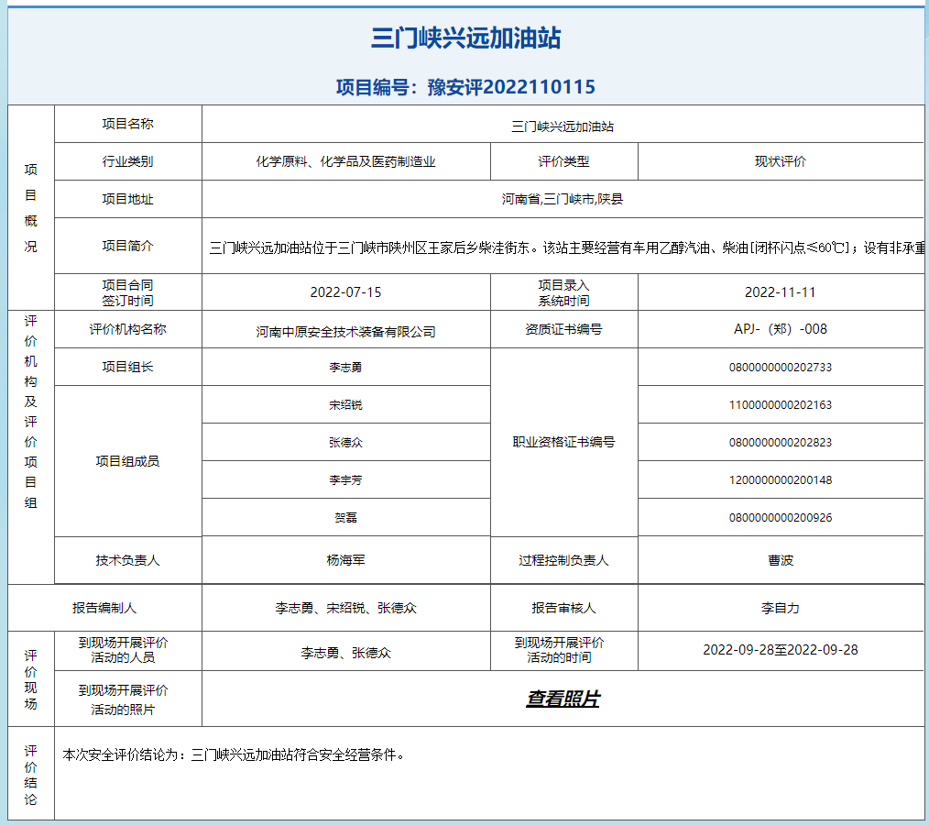The height and width of the screenshot is (826, 929).
Task: Click team member 李宇芳
Action: 346,479
